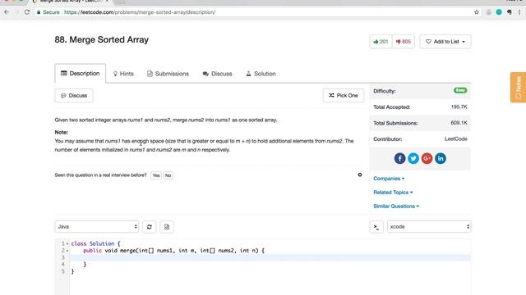Share the problem on LinkedIn
Viewport: 526px width, 295px height.
pos(441,158)
